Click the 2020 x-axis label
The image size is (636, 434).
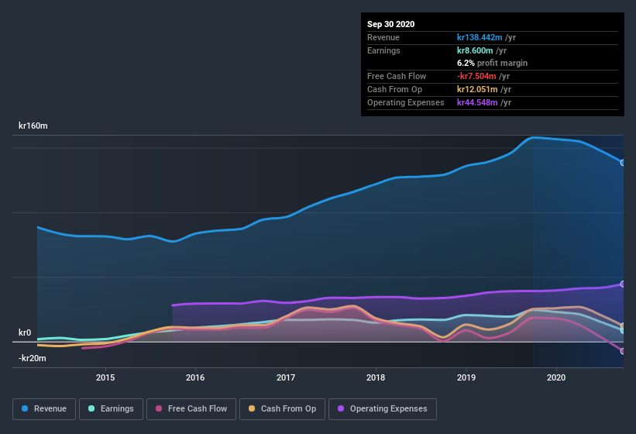tap(556, 377)
